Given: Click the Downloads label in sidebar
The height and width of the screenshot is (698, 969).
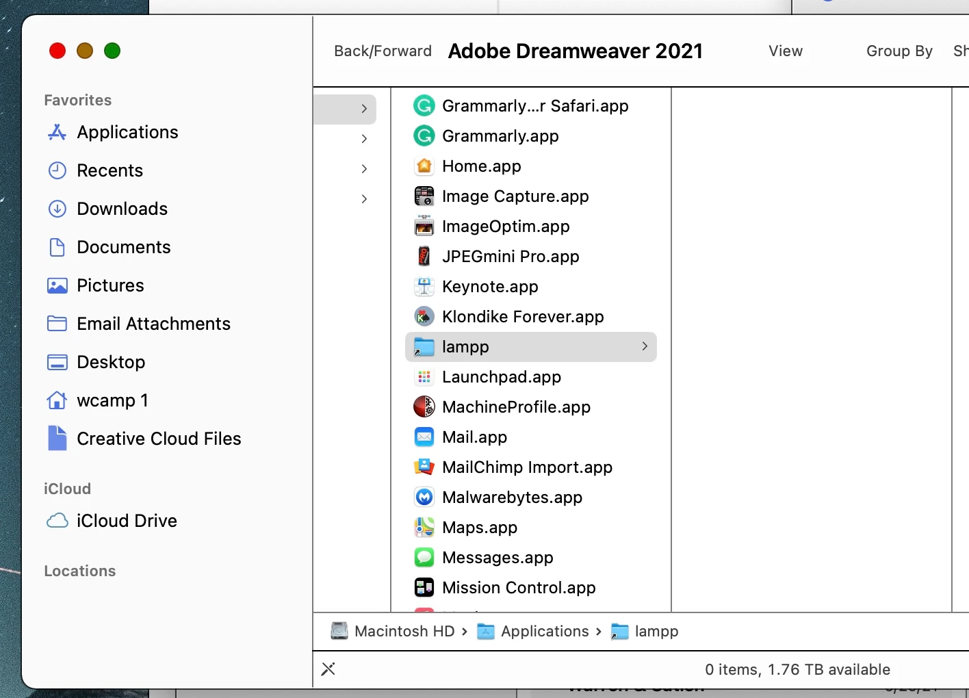Looking at the screenshot, I should [122, 209].
